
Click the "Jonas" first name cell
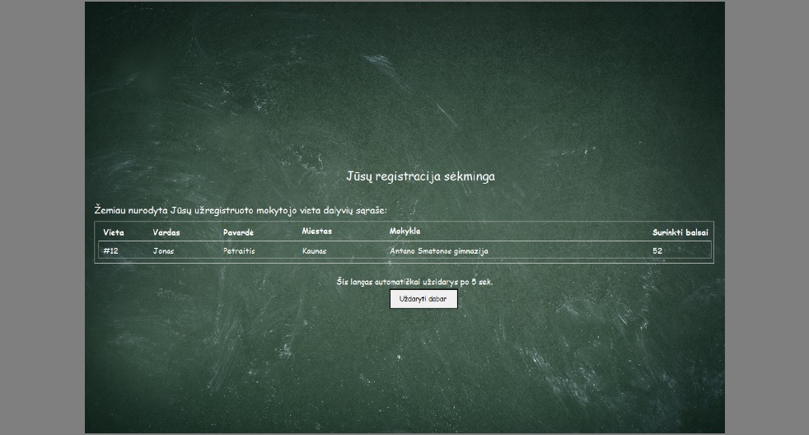pos(163,250)
